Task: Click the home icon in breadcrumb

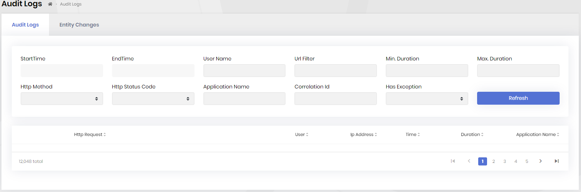Action: coord(50,4)
